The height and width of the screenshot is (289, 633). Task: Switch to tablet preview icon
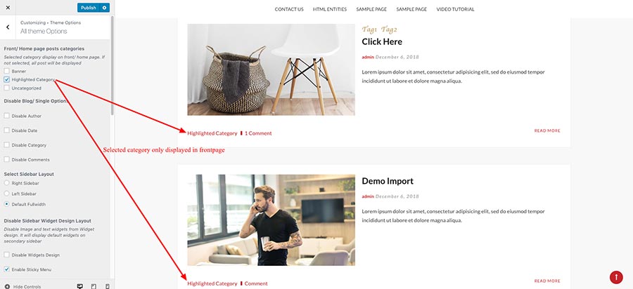click(94, 286)
